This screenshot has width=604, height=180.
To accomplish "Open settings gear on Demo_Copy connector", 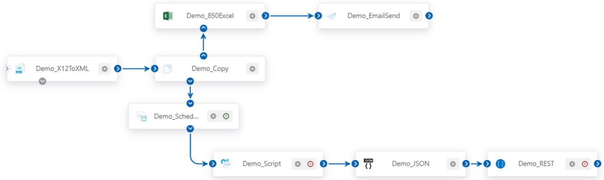I will click(252, 69).
